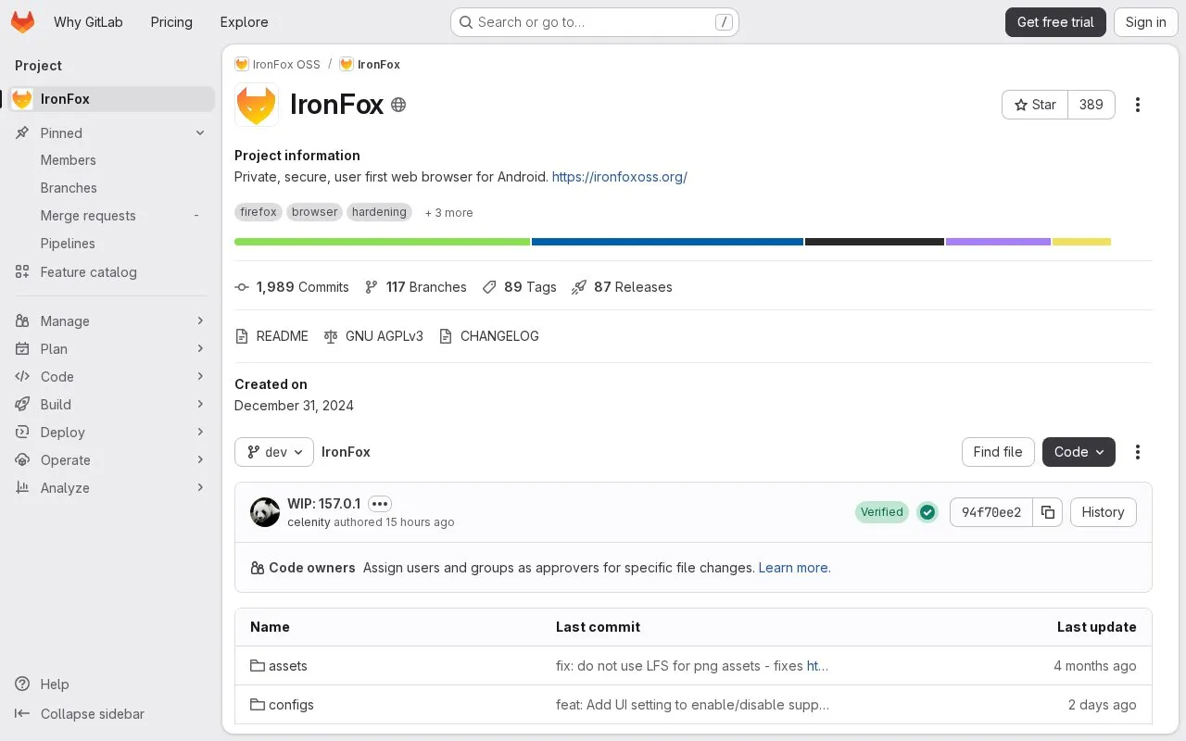Click the Deploy icon in sidebar
The width and height of the screenshot is (1186, 741).
coord(22,433)
